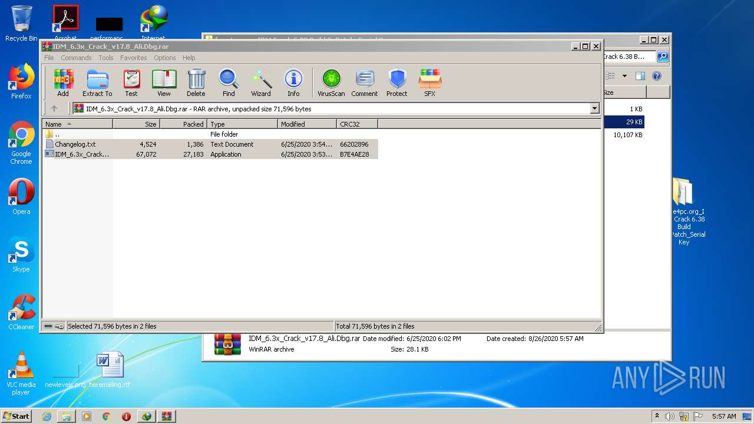This screenshot has width=754, height=424.
Task: Sort the list by Modified column
Action: (307, 124)
